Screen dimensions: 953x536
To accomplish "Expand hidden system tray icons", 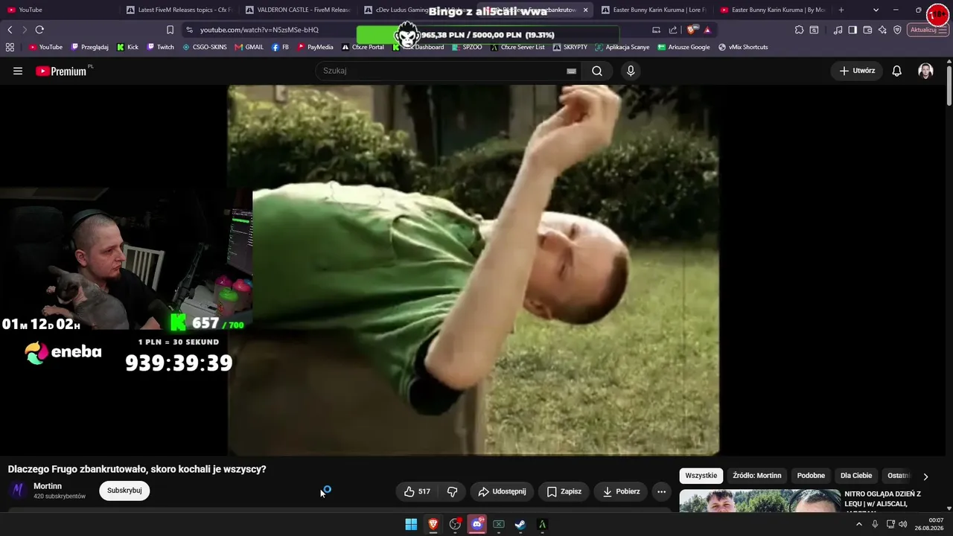I will point(858,524).
